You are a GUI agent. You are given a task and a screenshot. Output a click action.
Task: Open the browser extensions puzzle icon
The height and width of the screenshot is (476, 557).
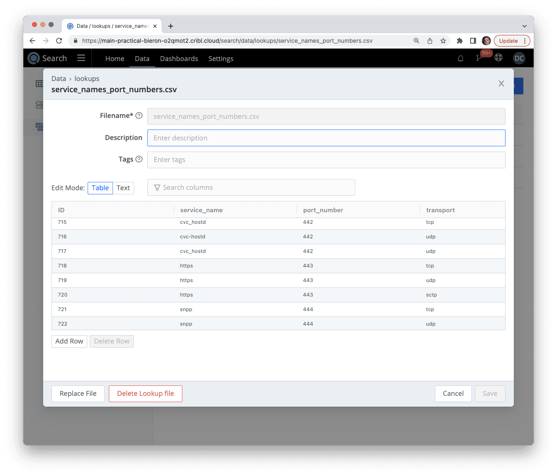pos(459,41)
